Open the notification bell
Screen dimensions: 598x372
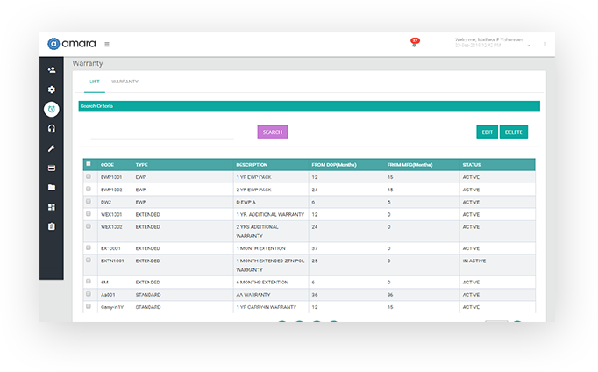click(x=415, y=43)
